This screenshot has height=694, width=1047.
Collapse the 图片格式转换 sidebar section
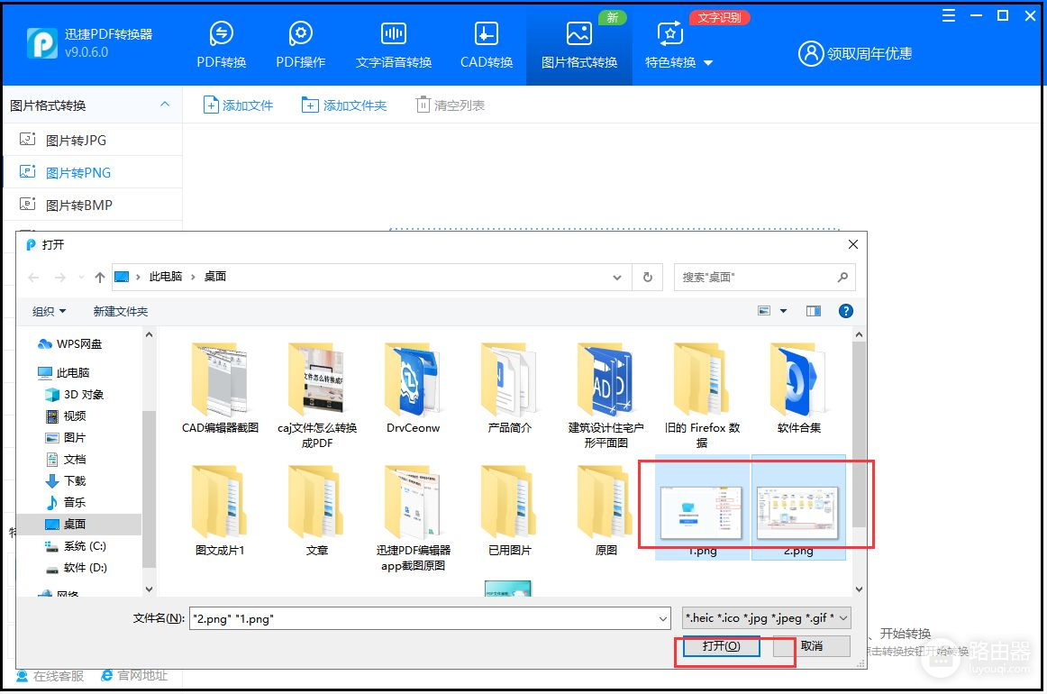tap(165, 105)
